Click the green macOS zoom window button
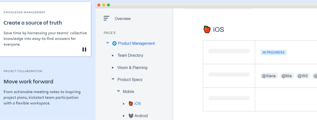Image resolution: width=317 pixels, height=120 pixels. click(108, 5)
